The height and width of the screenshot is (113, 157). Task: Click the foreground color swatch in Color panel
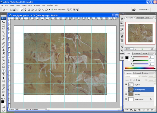pos(127,58)
